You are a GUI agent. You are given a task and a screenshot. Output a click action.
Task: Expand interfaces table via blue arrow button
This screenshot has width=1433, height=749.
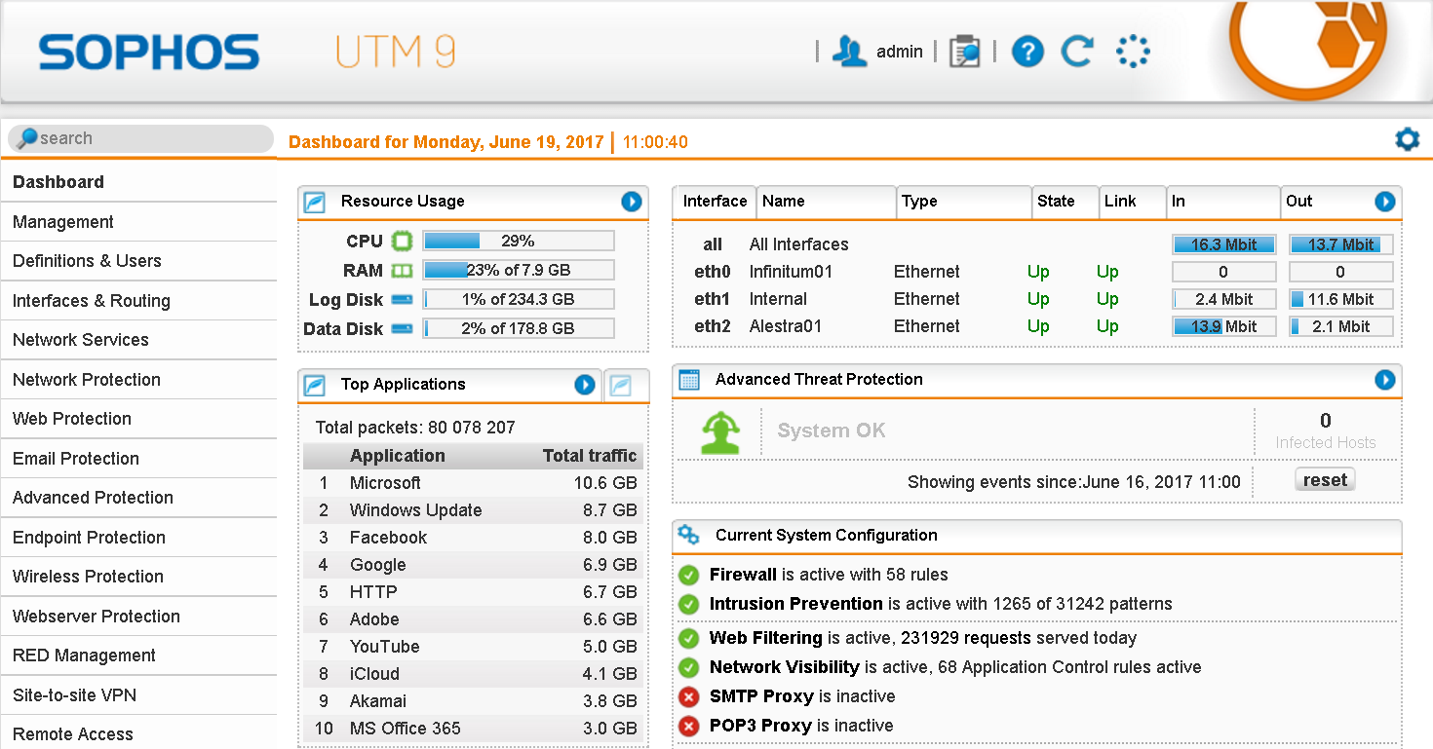click(x=1385, y=202)
